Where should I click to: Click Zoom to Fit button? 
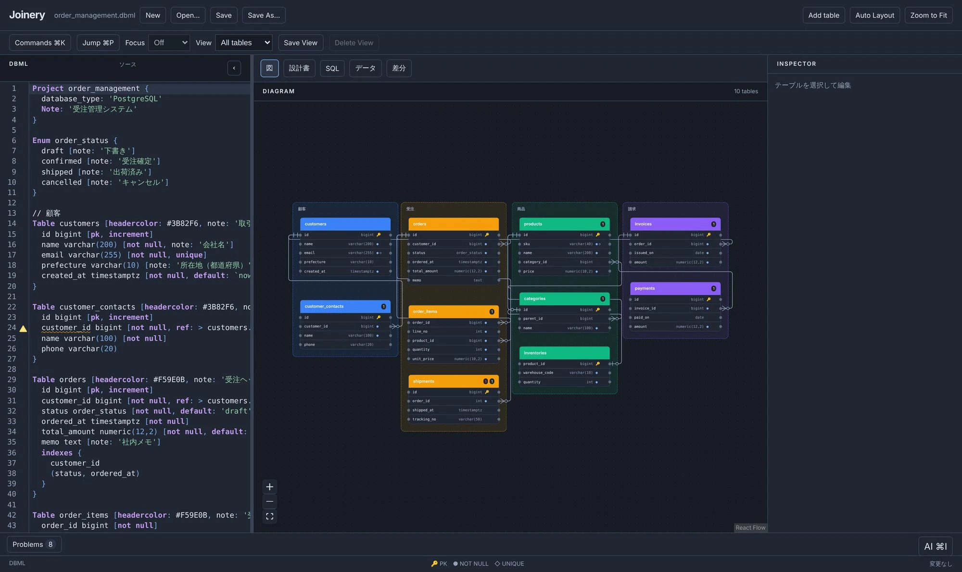(928, 15)
